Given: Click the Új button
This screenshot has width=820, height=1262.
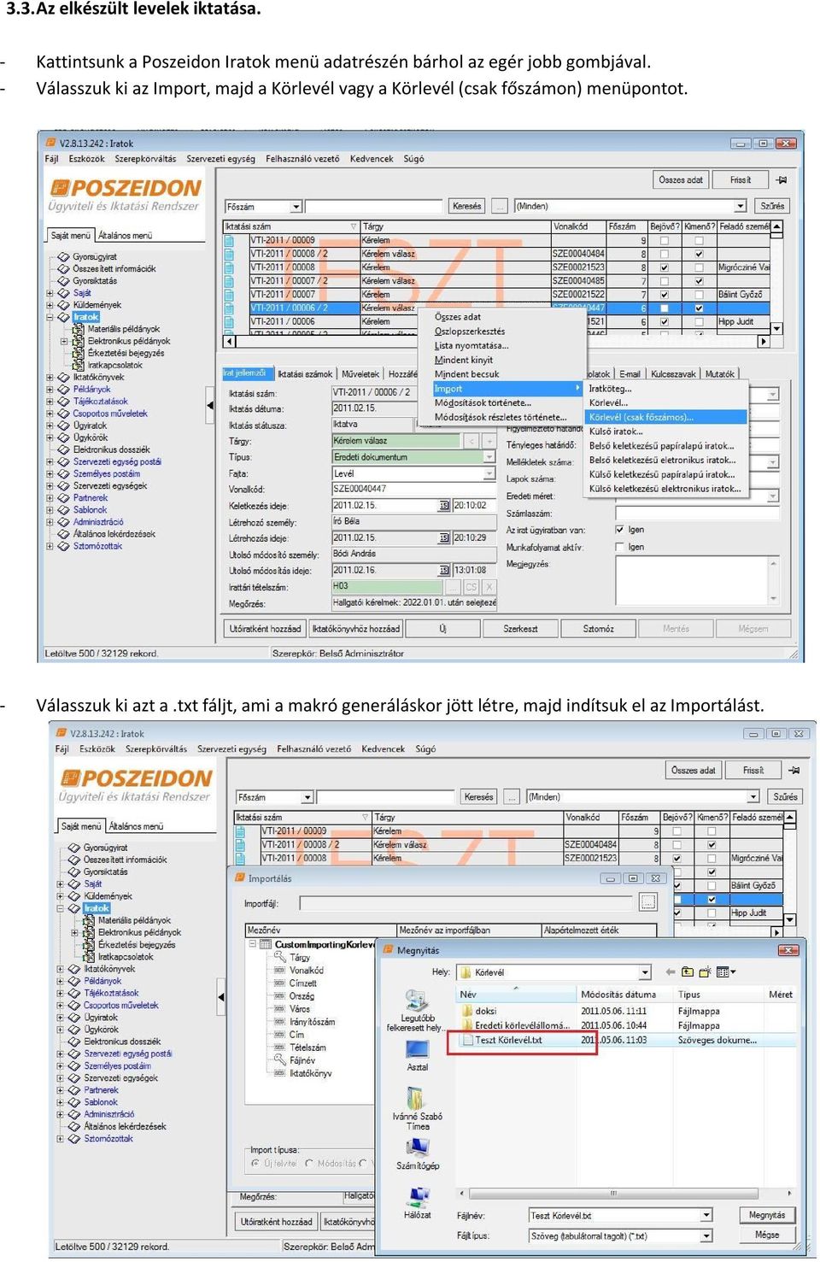Looking at the screenshot, I should 442,629.
